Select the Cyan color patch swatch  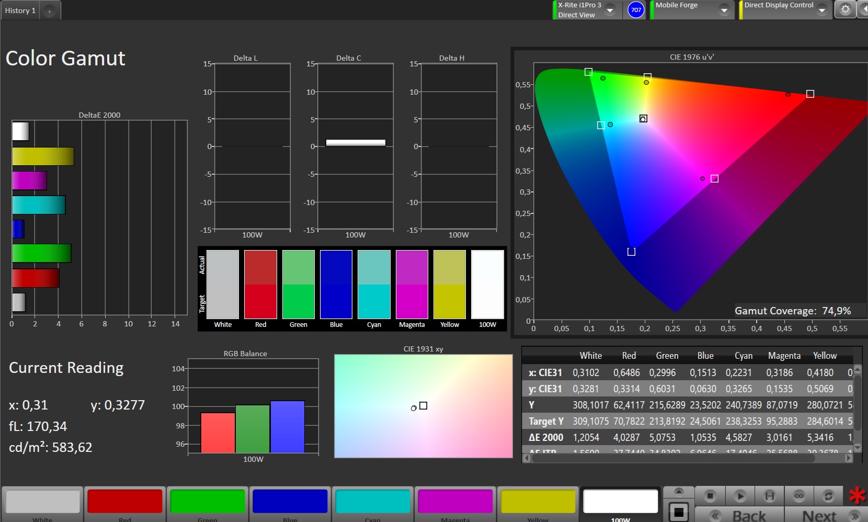pyautogui.click(x=372, y=502)
